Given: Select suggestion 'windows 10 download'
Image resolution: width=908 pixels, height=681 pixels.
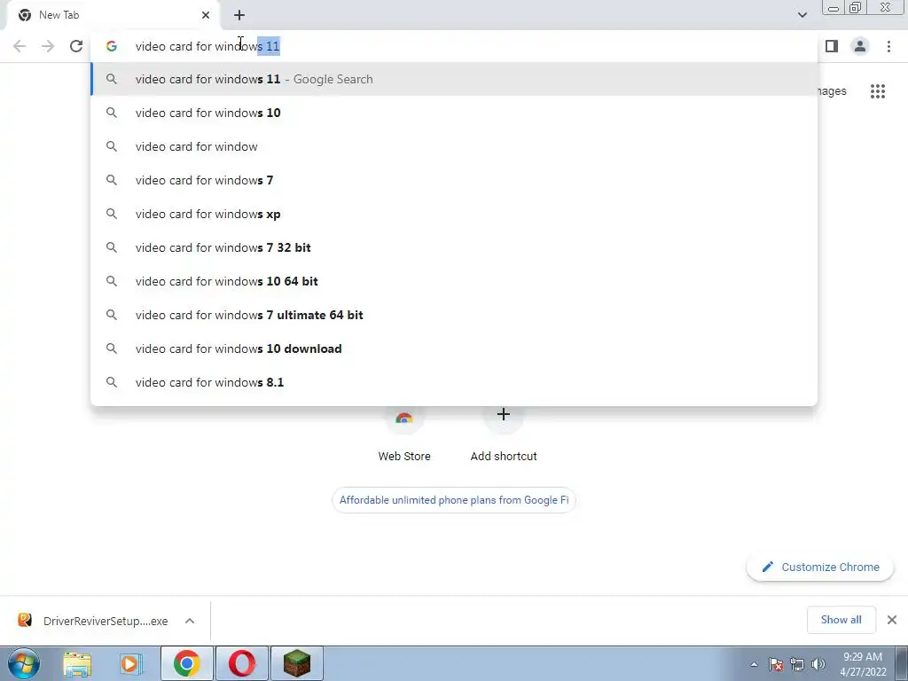Looking at the screenshot, I should pyautogui.click(x=454, y=348).
